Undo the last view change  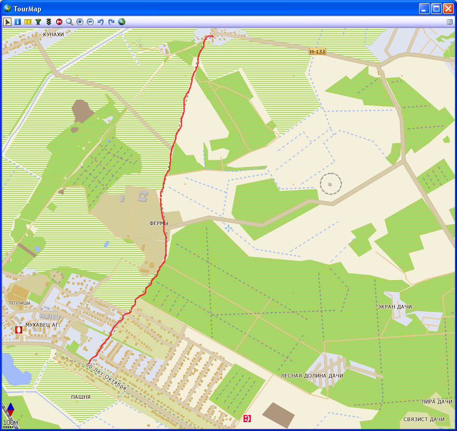[101, 22]
